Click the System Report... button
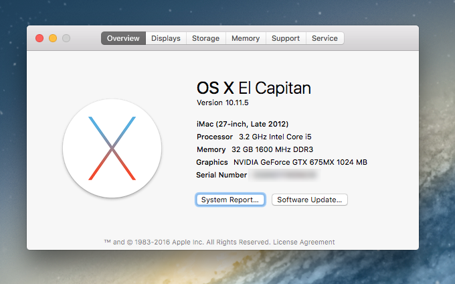Screen dimensions: 455x284 click(230, 200)
